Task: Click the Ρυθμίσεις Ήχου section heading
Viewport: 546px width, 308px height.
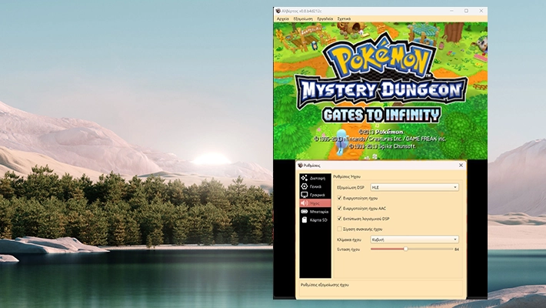Action: click(x=347, y=176)
